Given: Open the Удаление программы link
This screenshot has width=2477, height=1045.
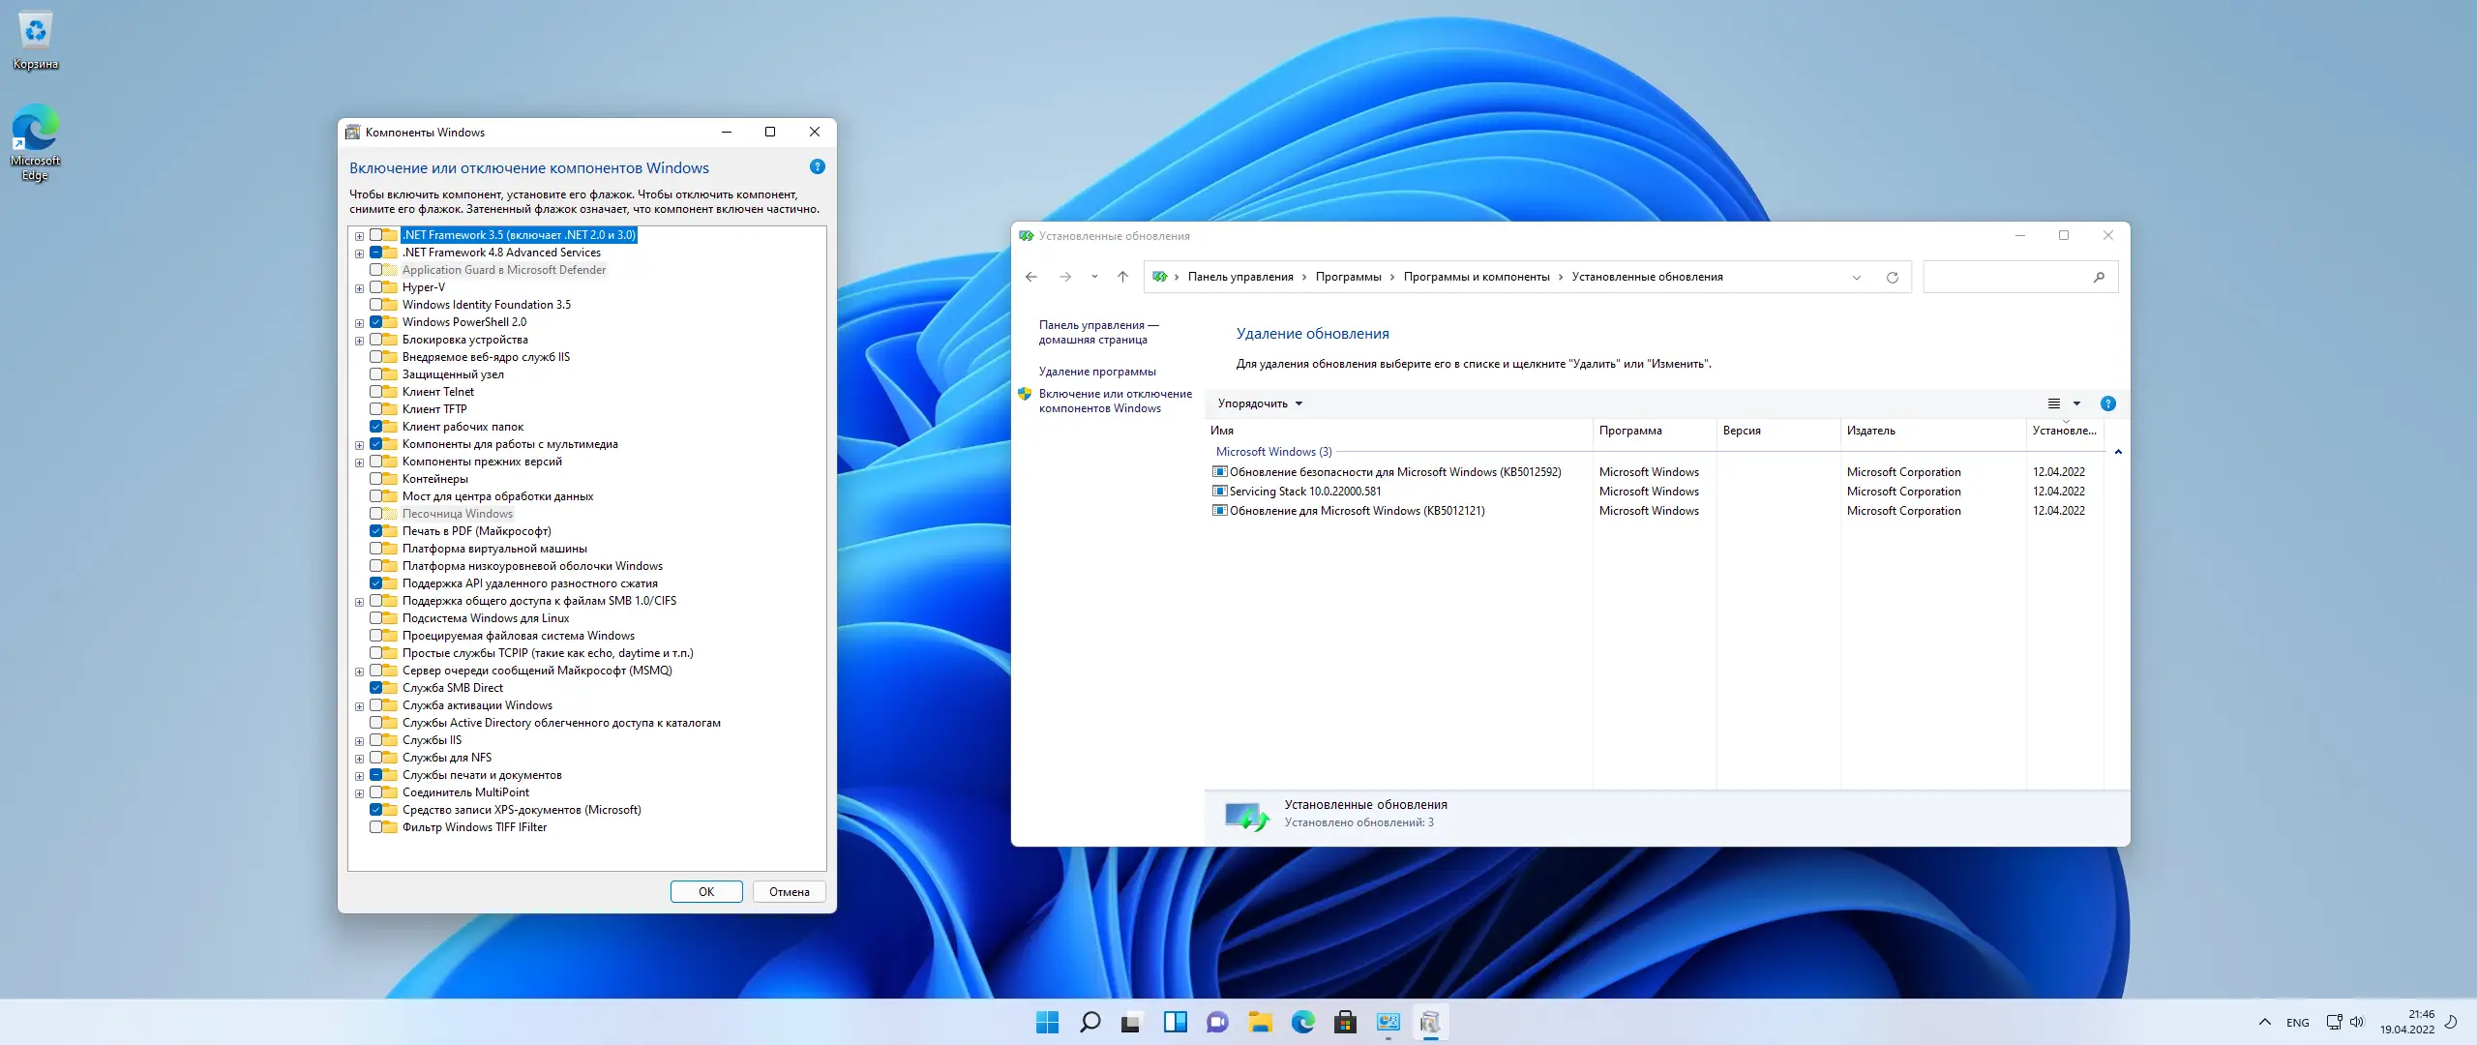Looking at the screenshot, I should click(1096, 372).
